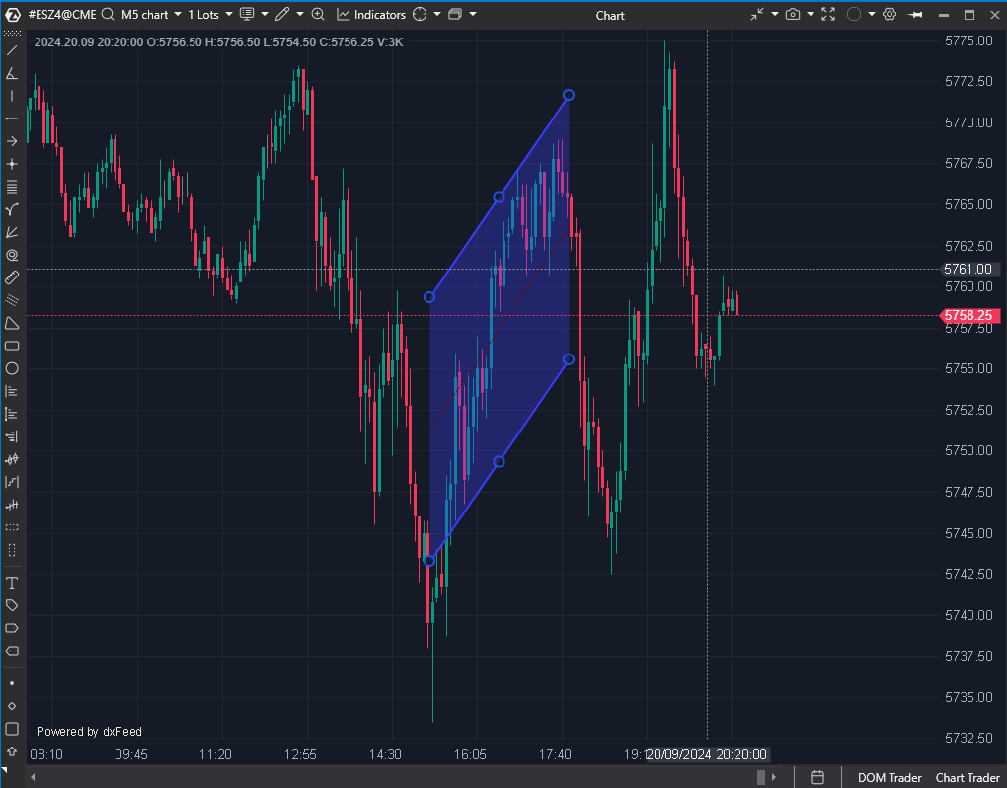Select the Text annotation tool
The height and width of the screenshot is (788, 1007).
pos(12,583)
